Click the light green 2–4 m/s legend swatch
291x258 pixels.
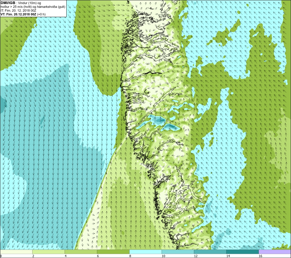pyautogui.click(x=49, y=252)
